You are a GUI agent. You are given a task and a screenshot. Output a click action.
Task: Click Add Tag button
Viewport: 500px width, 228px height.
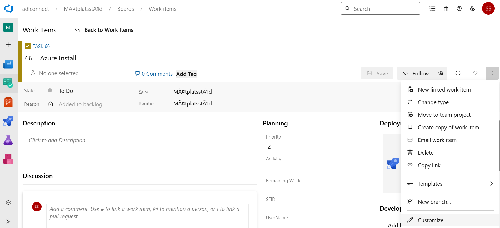(186, 74)
